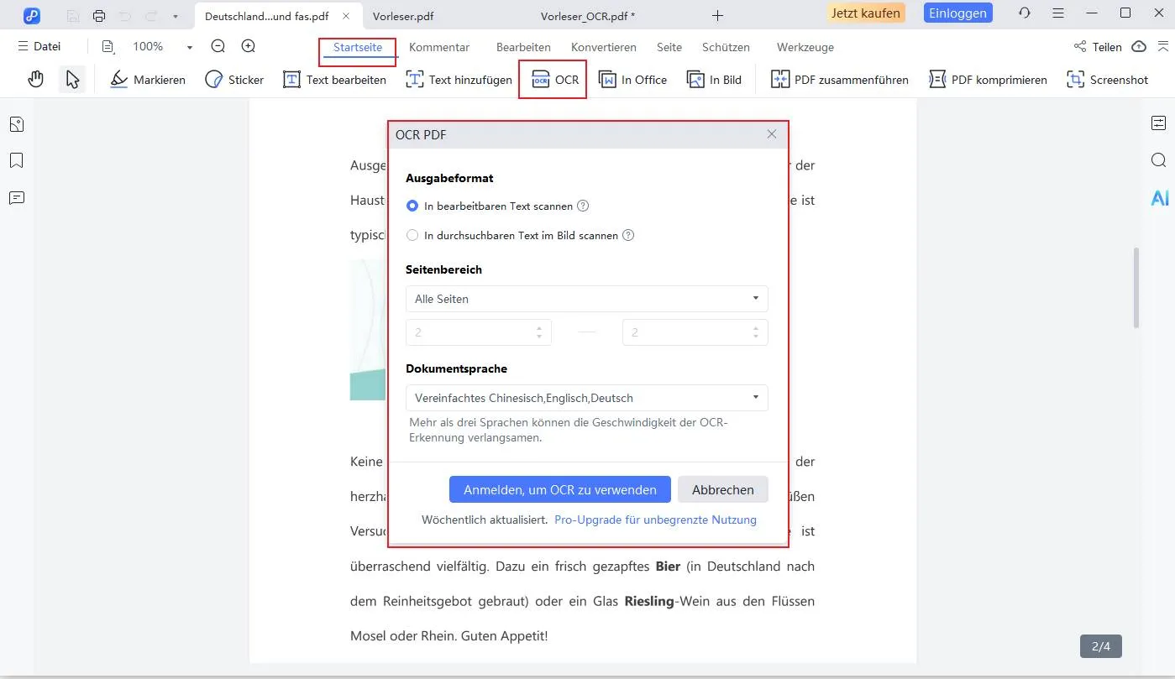Convert PDF with In Bild

714,80
